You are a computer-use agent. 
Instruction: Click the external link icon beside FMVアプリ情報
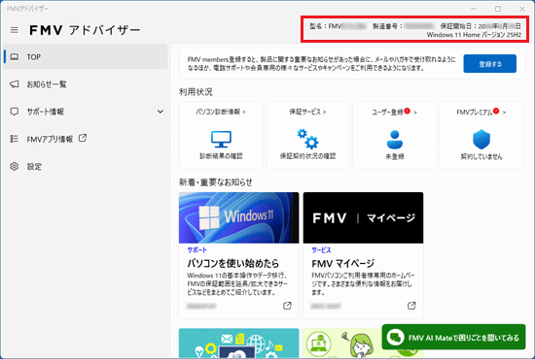click(x=83, y=138)
